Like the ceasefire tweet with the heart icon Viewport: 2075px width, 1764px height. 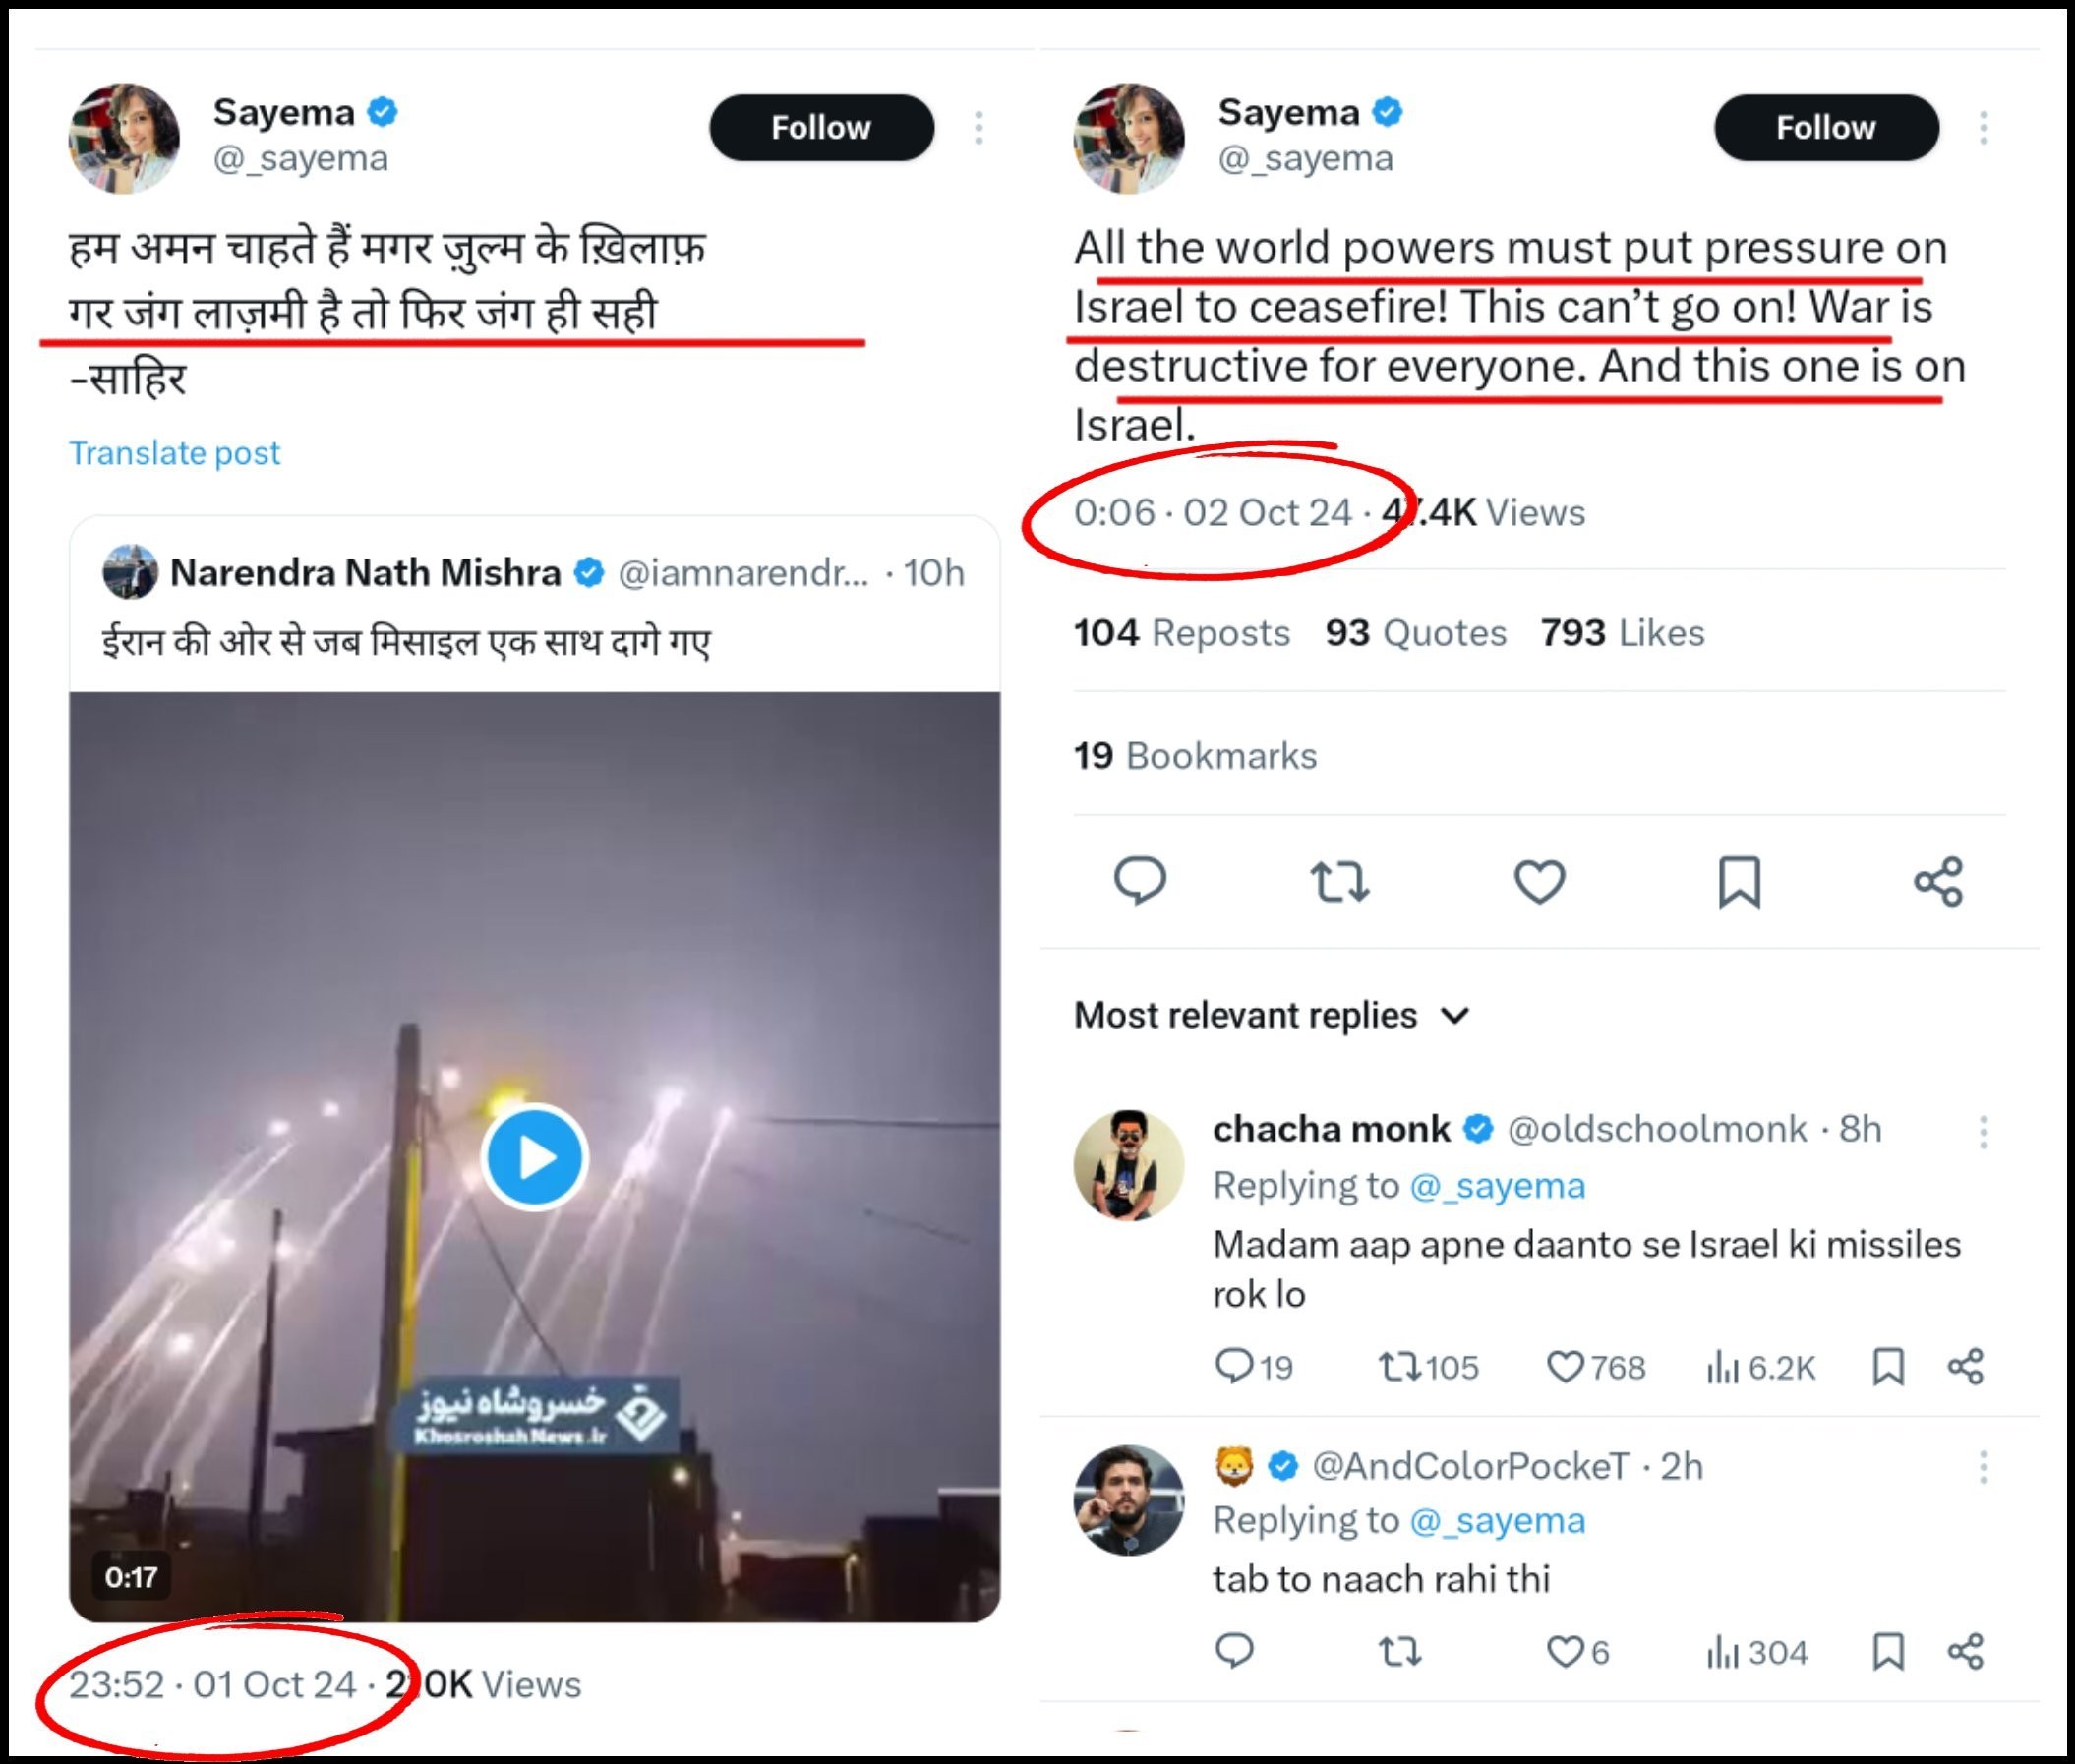(1539, 882)
